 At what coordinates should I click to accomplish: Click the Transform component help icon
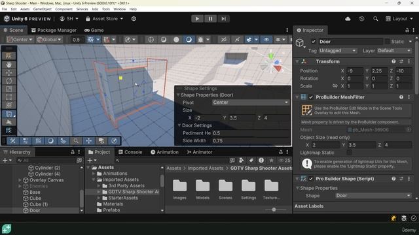pos(393,61)
